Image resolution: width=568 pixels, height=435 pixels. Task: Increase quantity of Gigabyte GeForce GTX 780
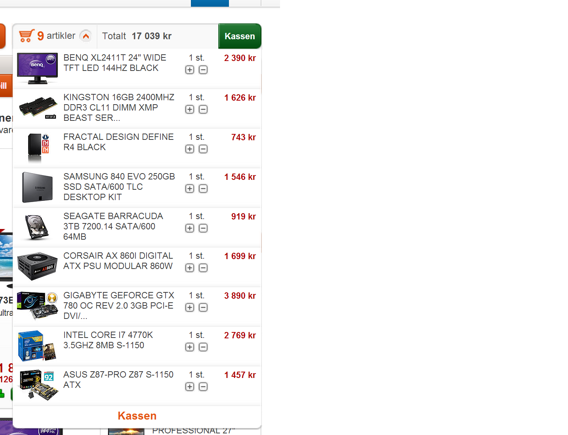tap(190, 307)
